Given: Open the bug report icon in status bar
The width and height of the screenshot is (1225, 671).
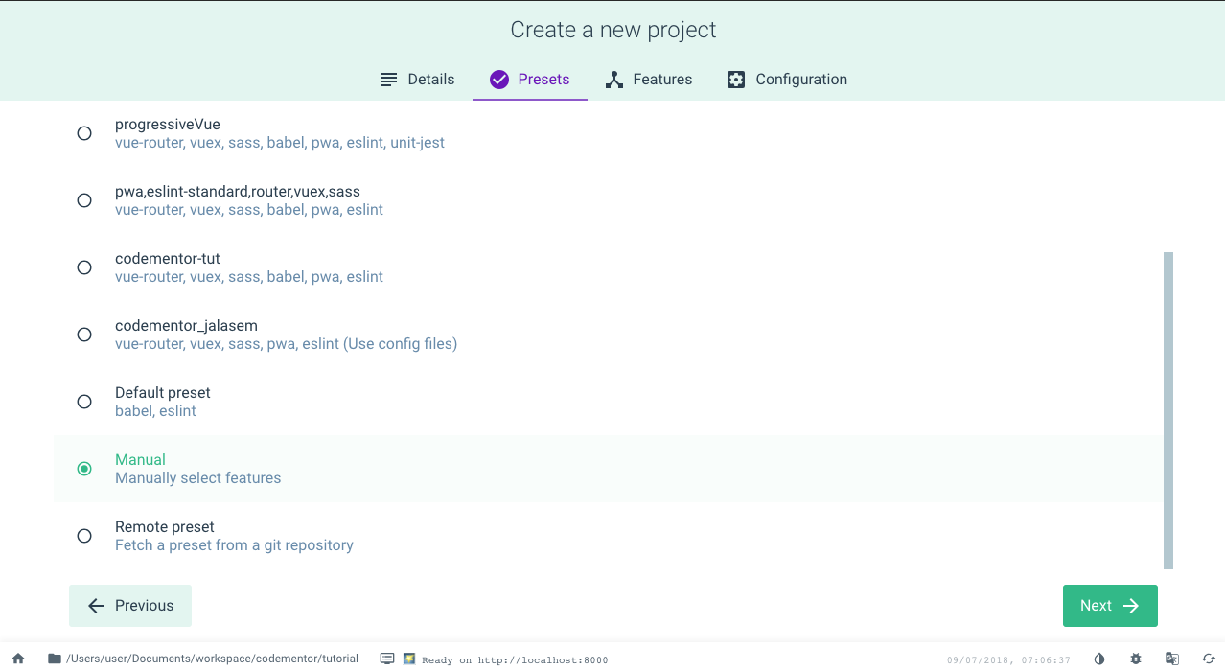Looking at the screenshot, I should pos(1135,659).
